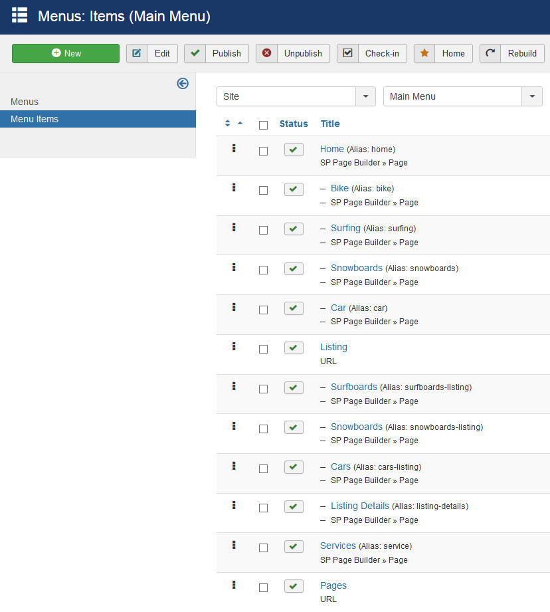Viewport: 550px width, 612px height.
Task: Click the drag handle for Home row
Action: tap(234, 149)
